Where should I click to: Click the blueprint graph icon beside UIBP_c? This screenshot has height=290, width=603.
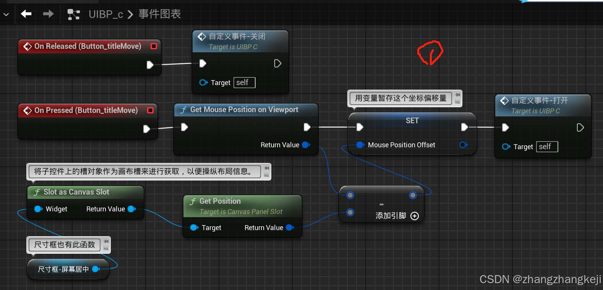pyautogui.click(x=73, y=14)
